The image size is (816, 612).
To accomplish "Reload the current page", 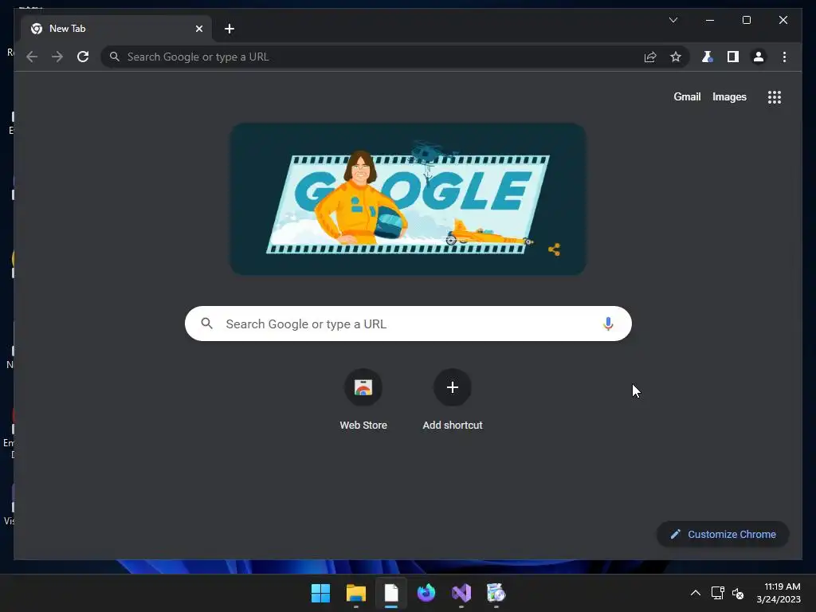I will pyautogui.click(x=83, y=57).
